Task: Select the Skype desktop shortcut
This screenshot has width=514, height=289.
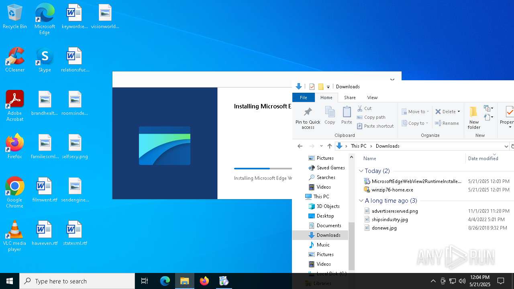Action: pyautogui.click(x=45, y=60)
